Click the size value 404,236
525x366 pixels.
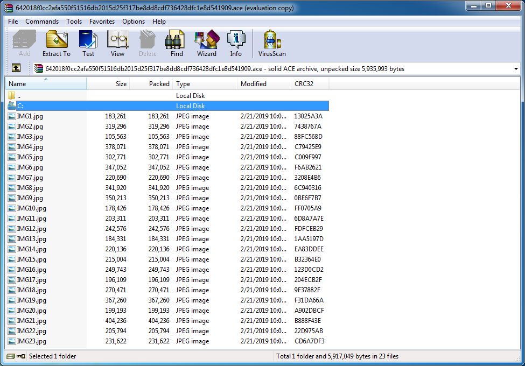pyautogui.click(x=116, y=321)
